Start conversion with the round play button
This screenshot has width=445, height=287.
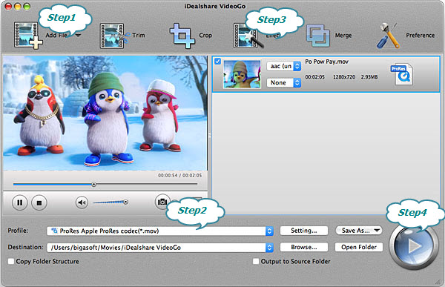[x=414, y=246]
